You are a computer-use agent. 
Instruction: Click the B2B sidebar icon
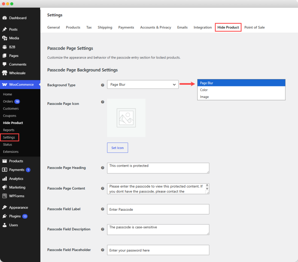tap(5, 47)
